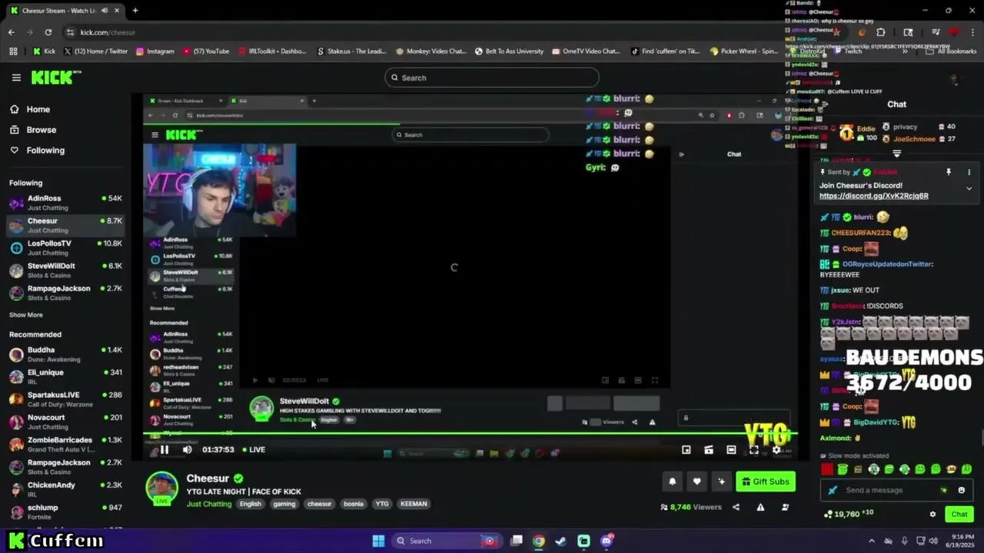Viewport: 984px width, 553px height.
Task: Open Eli_unique channel in Recommended list
Action: point(65,376)
